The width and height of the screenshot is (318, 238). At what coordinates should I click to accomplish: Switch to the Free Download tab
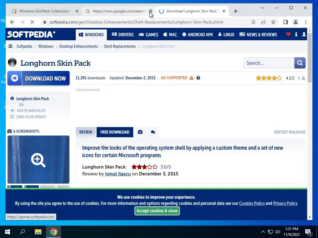click(115, 132)
